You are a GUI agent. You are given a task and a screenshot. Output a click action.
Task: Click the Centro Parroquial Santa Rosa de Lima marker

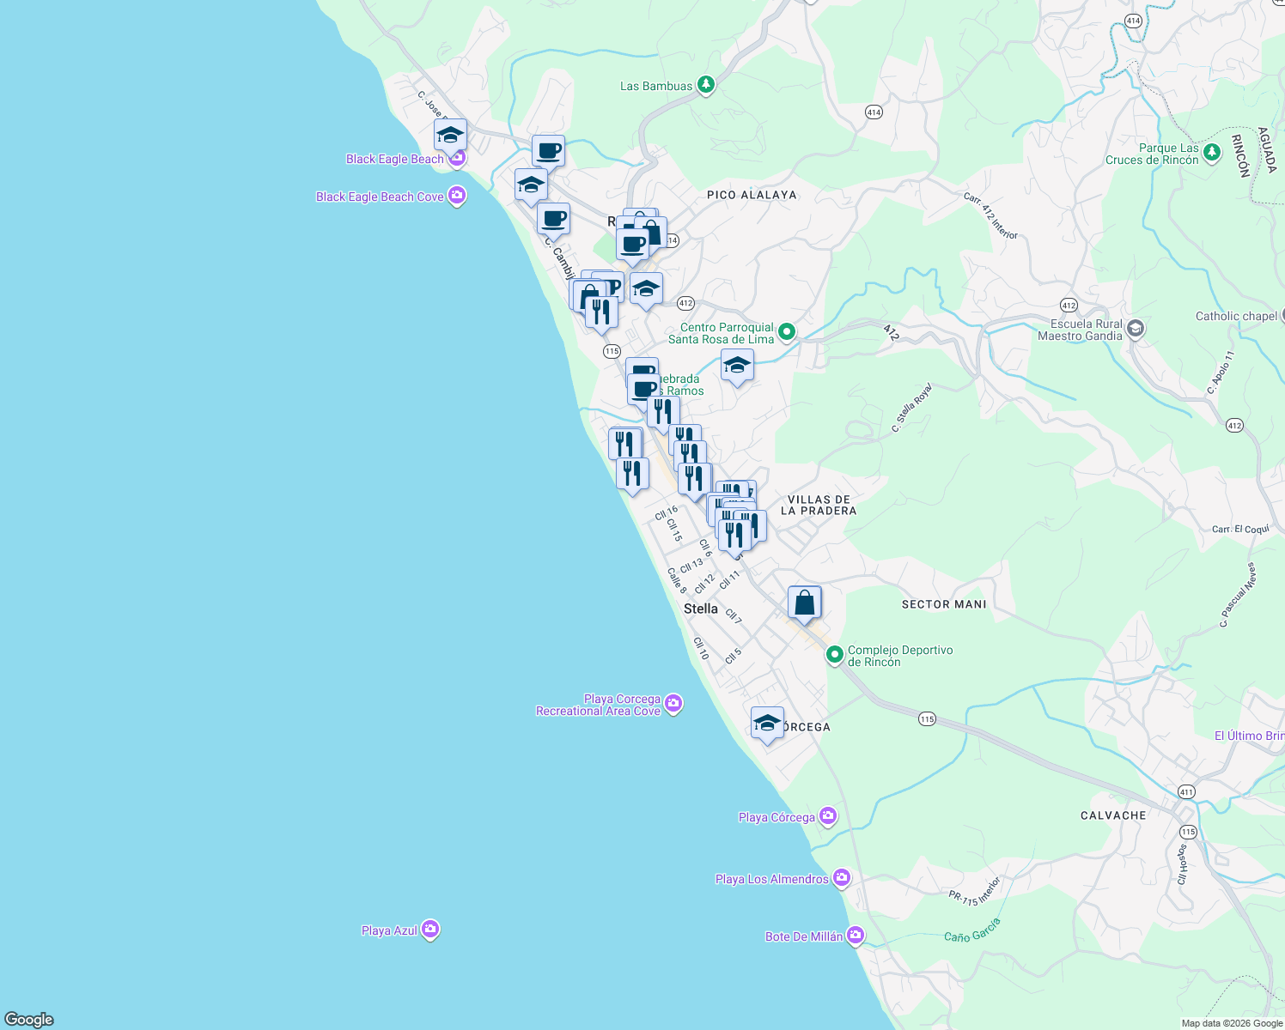[787, 331]
